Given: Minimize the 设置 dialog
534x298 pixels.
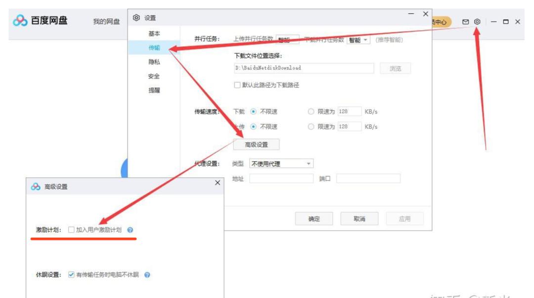Looking at the screenshot, I should [x=411, y=14].
